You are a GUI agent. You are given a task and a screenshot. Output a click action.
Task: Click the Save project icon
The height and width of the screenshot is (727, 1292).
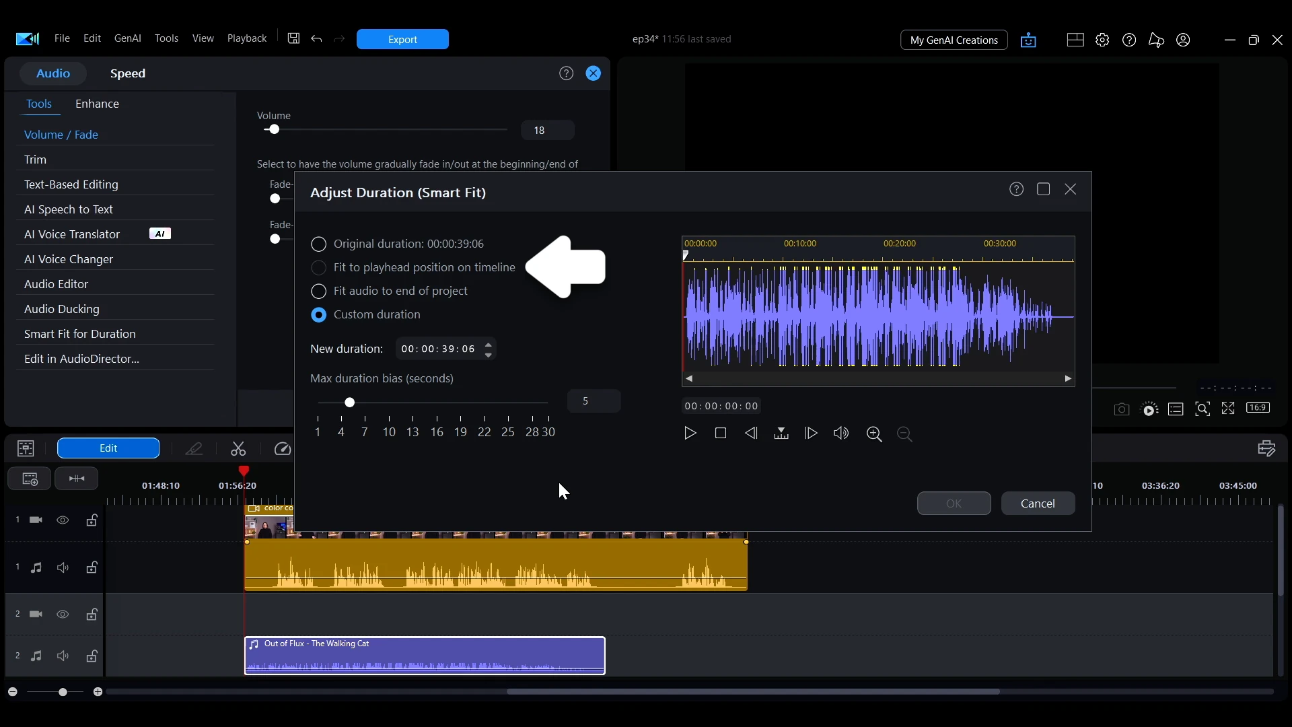pyautogui.click(x=294, y=38)
